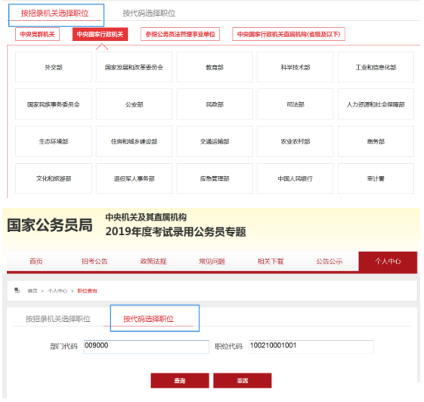Click the 查询 search button

pyautogui.click(x=180, y=381)
